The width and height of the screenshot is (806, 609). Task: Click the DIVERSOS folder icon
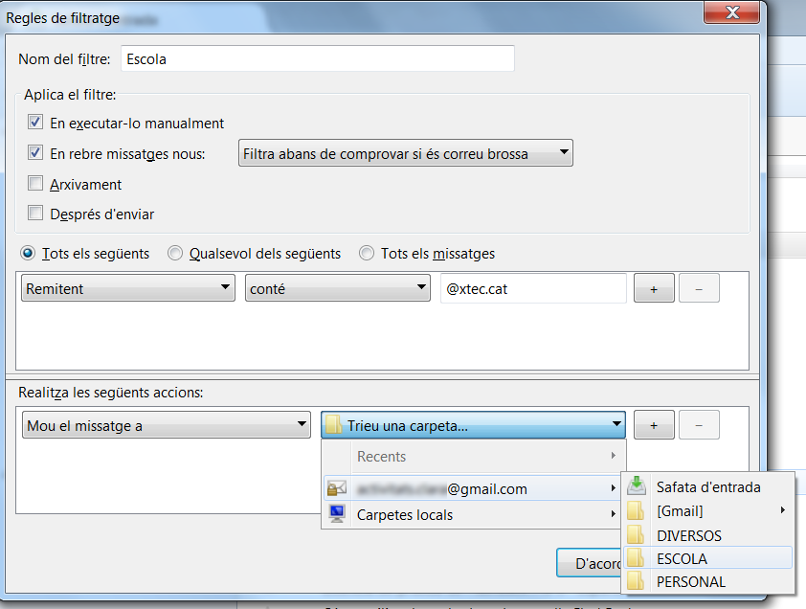636,535
